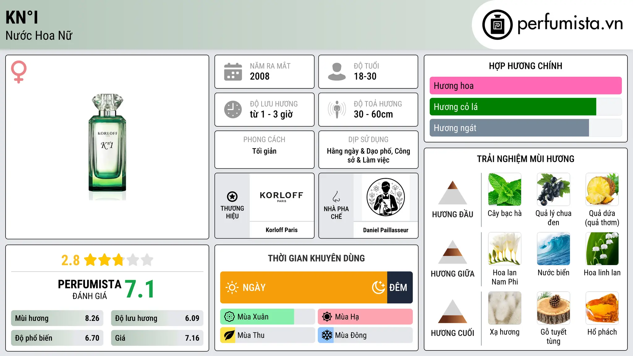This screenshot has height=356, width=633.
Task: Click the Nước Hoa Nữ subtitle
Action: (39, 36)
